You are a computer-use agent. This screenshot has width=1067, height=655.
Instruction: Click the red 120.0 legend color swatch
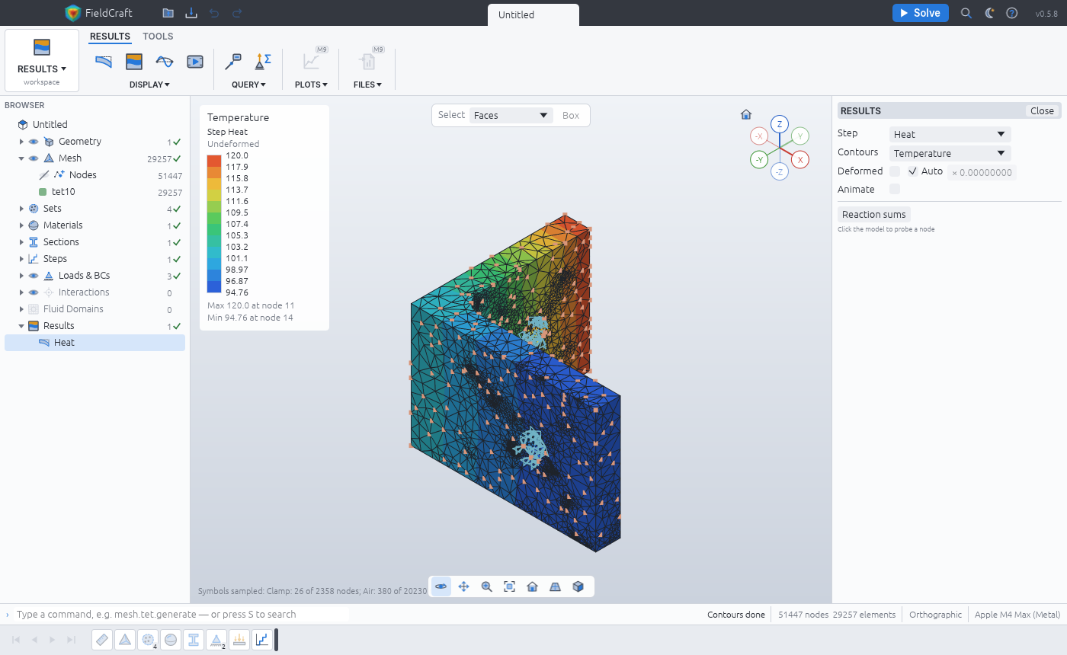click(x=214, y=161)
